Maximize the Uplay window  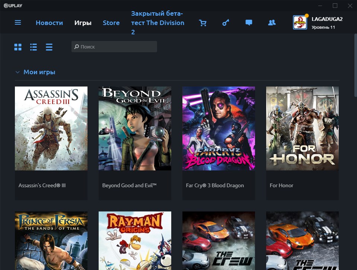[x=335, y=6]
